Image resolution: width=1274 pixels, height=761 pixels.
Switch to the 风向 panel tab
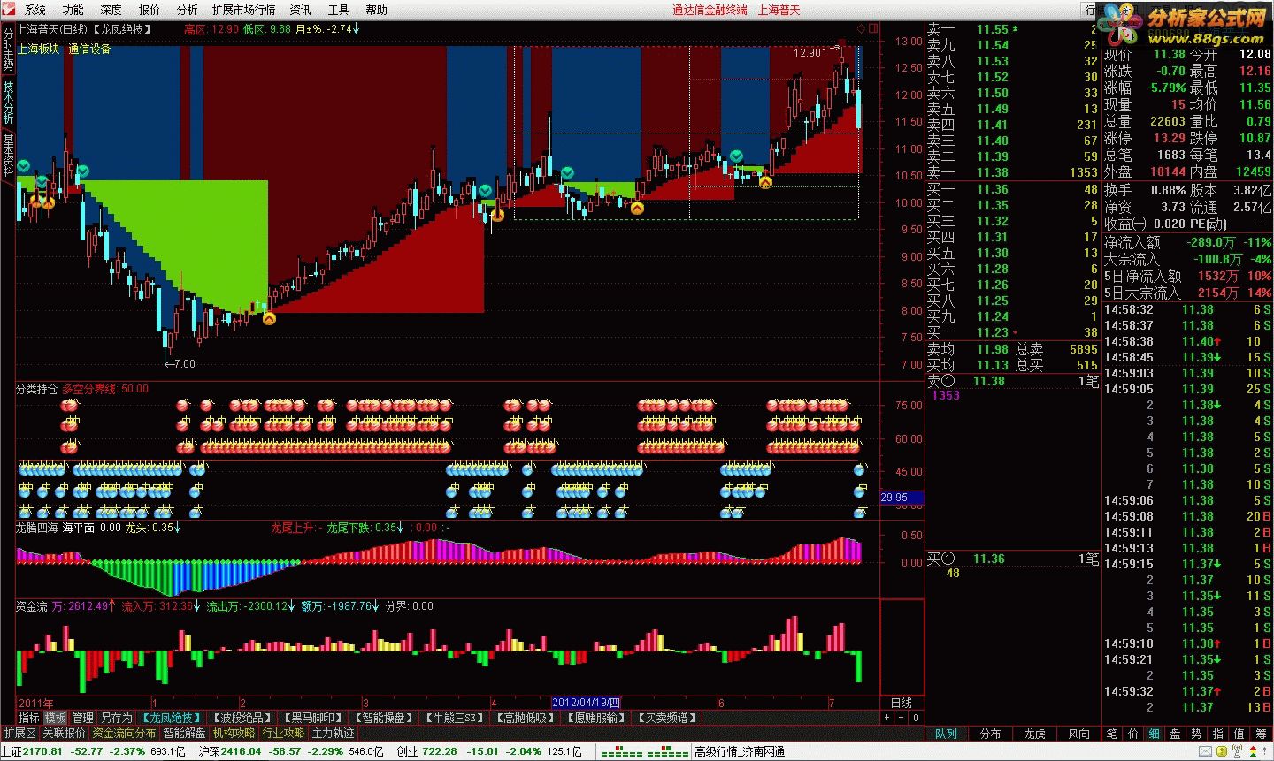point(1078,734)
